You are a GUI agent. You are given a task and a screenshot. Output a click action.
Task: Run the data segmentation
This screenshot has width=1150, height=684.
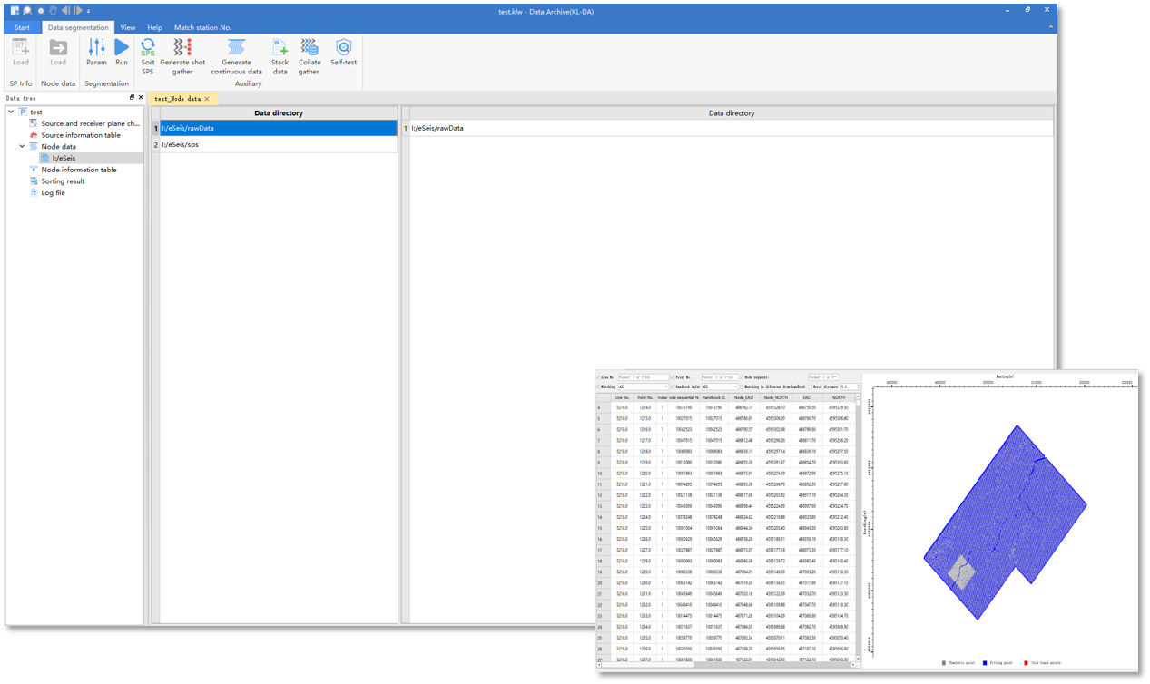(x=122, y=53)
